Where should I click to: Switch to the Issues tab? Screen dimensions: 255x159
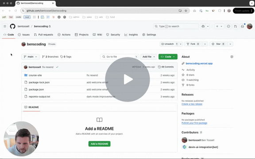[x=24, y=34]
